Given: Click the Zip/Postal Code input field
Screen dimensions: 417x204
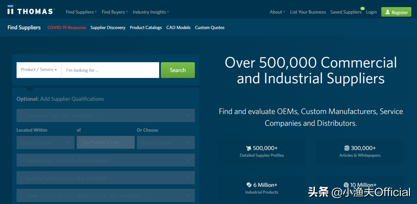Looking at the screenshot, I should pyautogui.click(x=106, y=142).
